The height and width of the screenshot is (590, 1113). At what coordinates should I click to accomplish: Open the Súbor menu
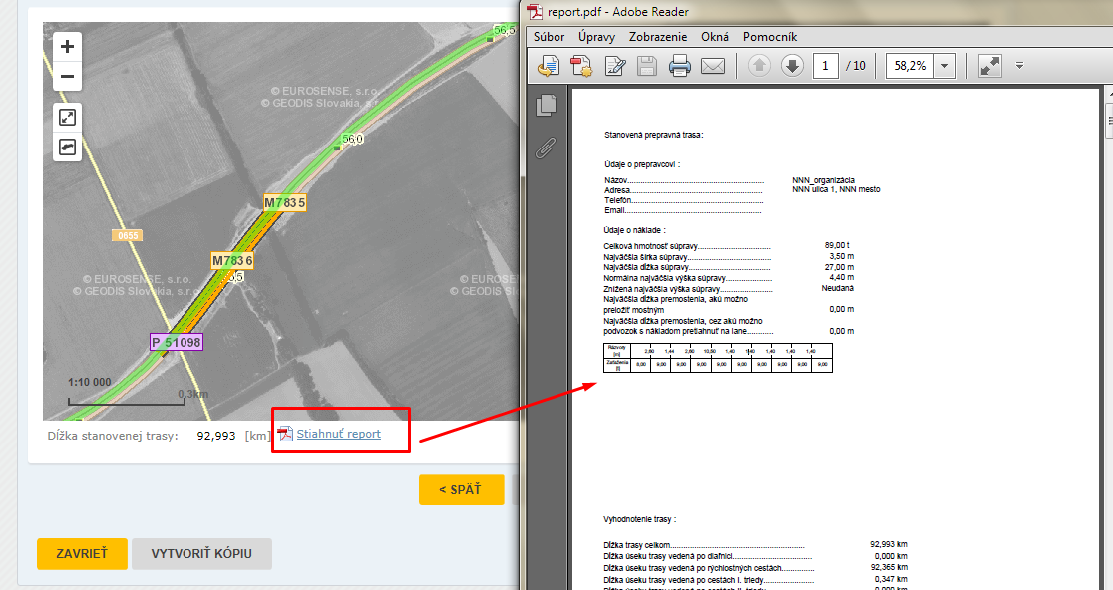(x=549, y=37)
